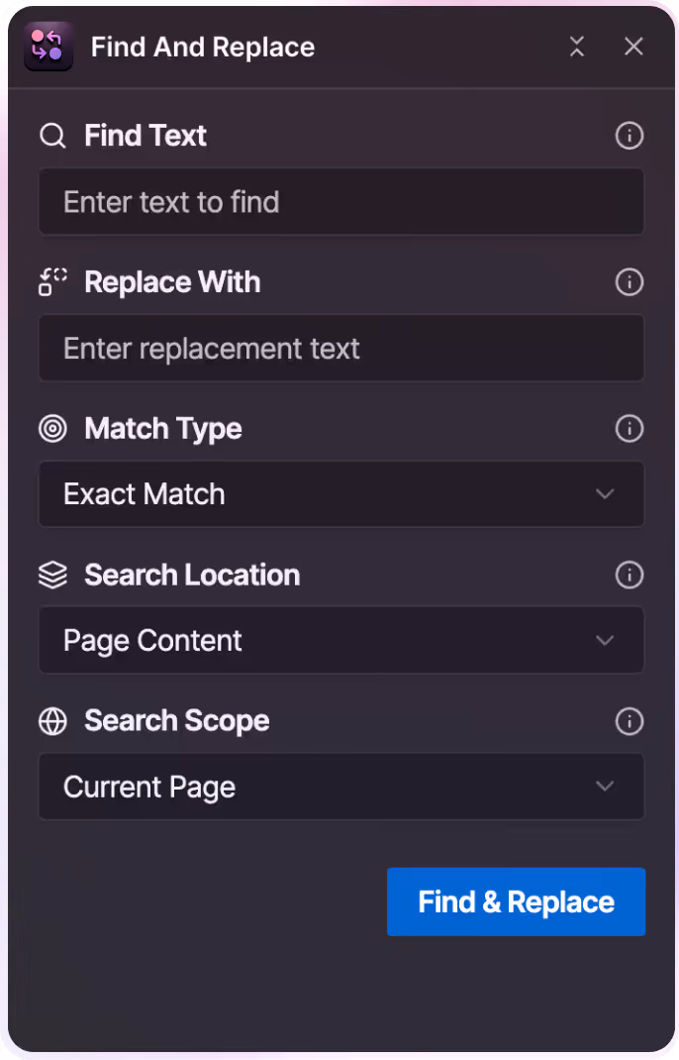Click the Replace With text-replace icon

pyautogui.click(x=52, y=282)
